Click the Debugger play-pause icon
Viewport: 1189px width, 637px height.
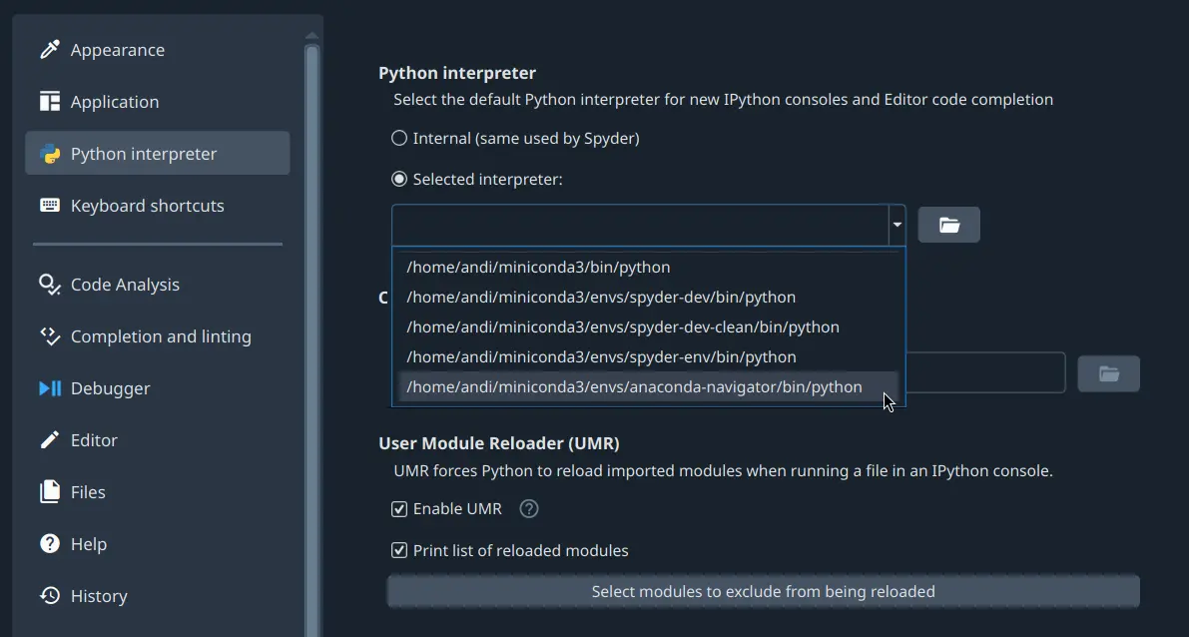pyautogui.click(x=50, y=388)
